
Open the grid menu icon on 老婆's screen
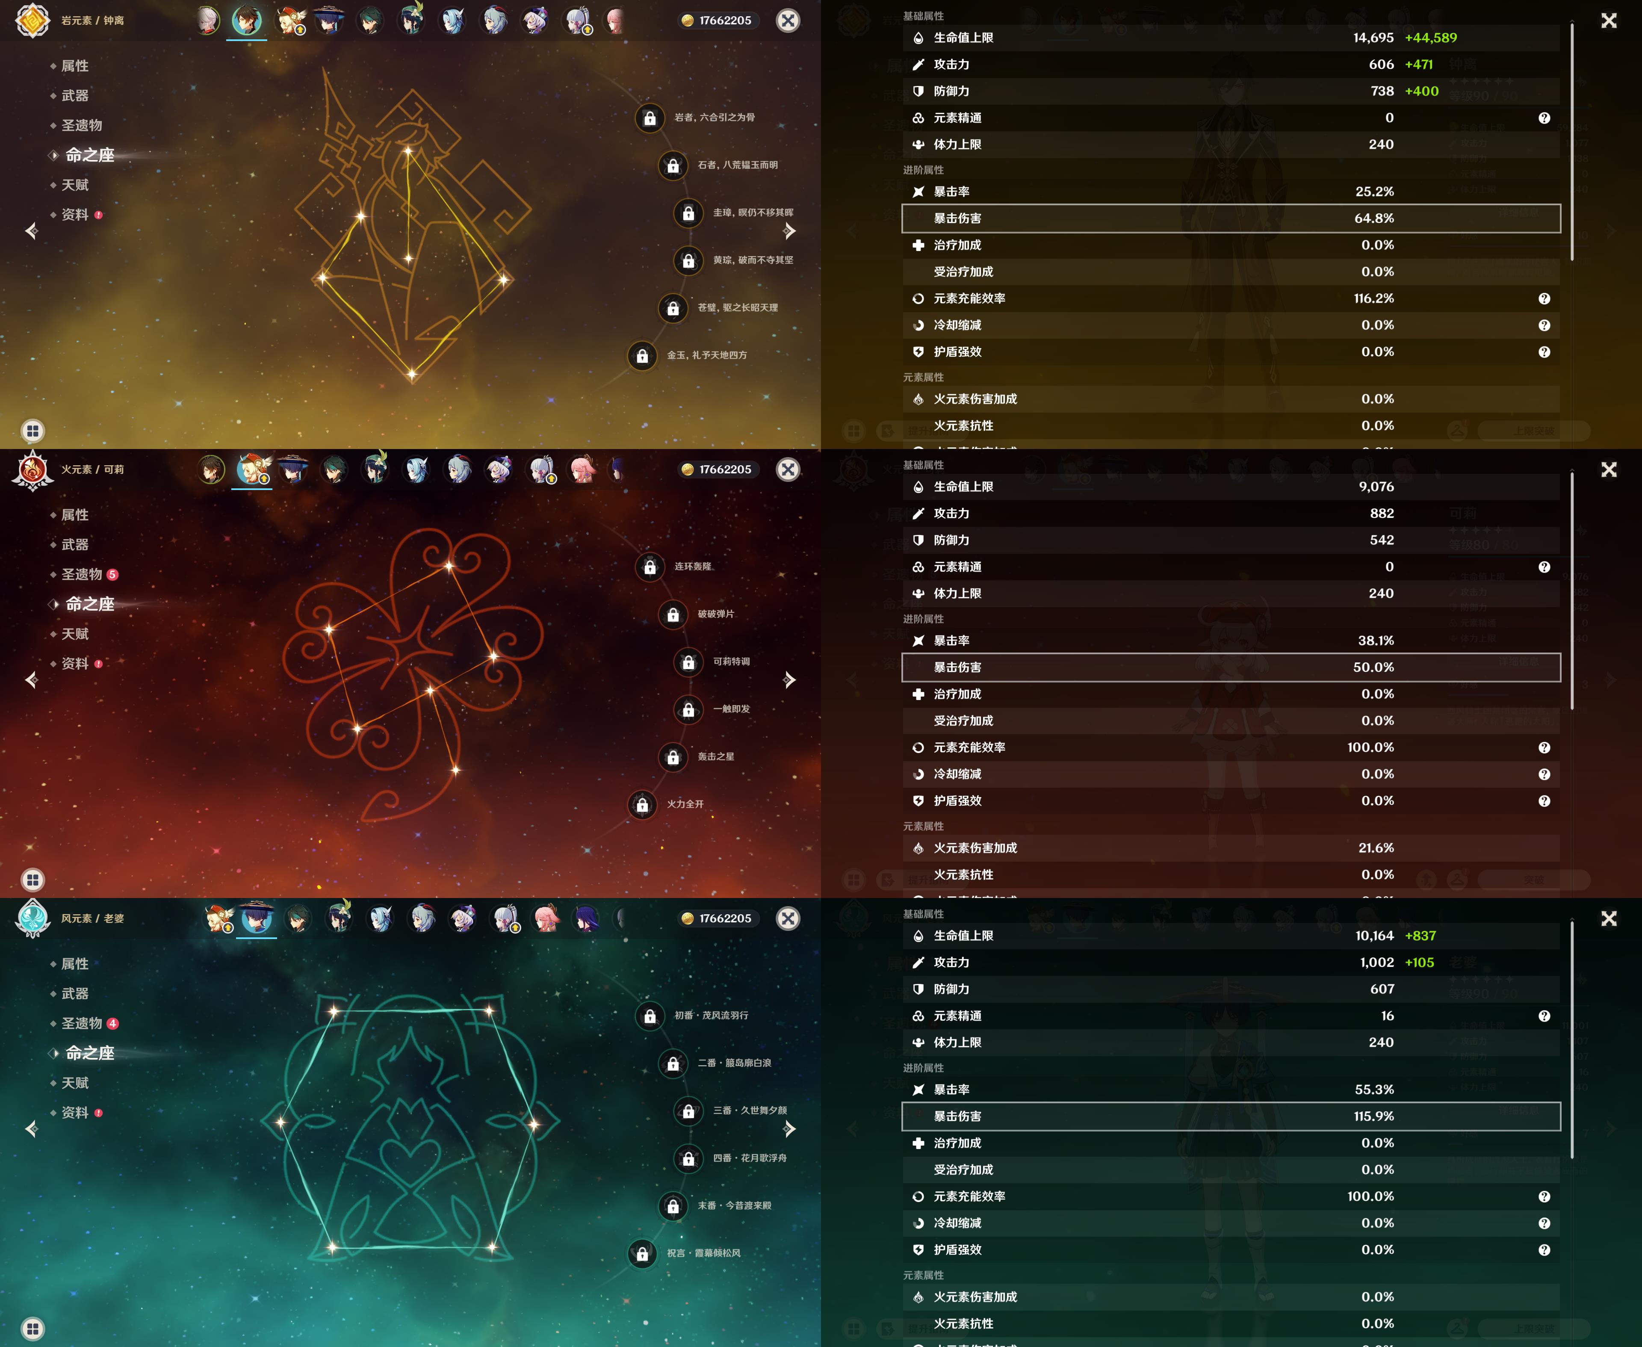pyautogui.click(x=32, y=1328)
